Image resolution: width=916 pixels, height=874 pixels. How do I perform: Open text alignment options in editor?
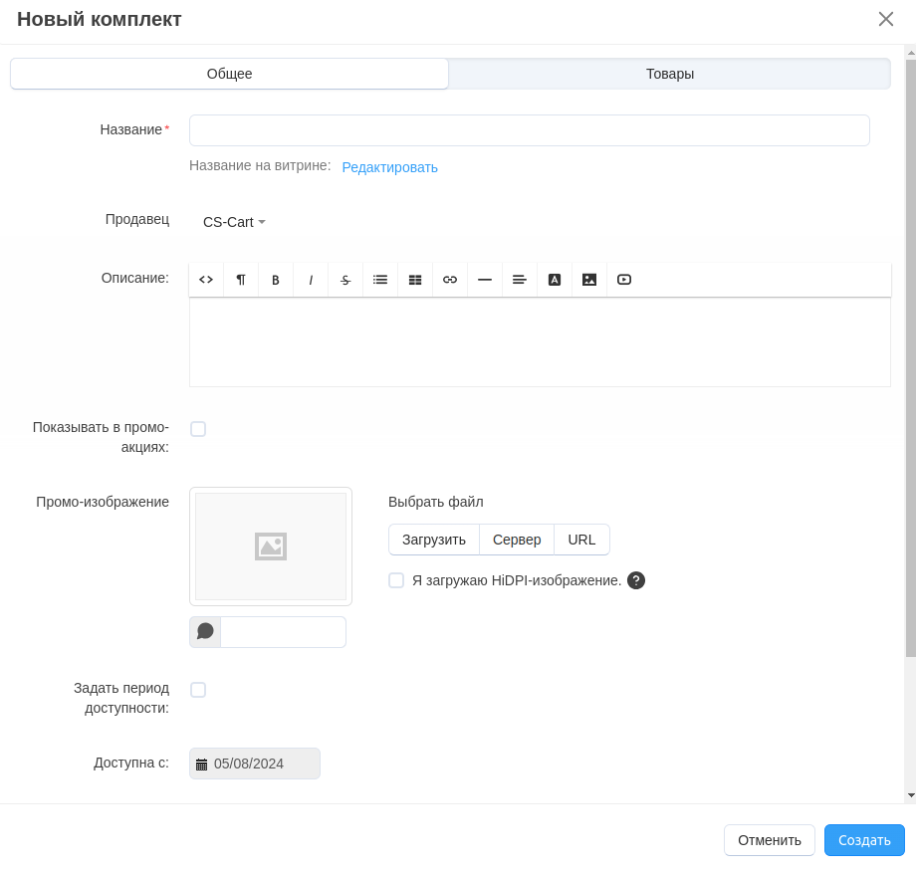coord(520,280)
